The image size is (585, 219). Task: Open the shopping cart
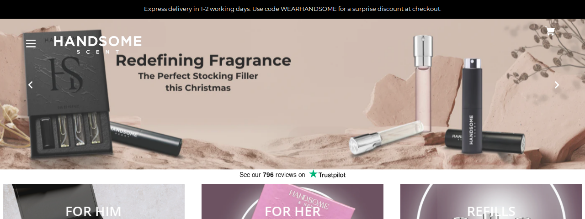point(550,31)
